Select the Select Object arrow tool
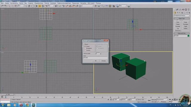Image resolution: width=191 pixels, height=107 pixels. coord(27,6)
